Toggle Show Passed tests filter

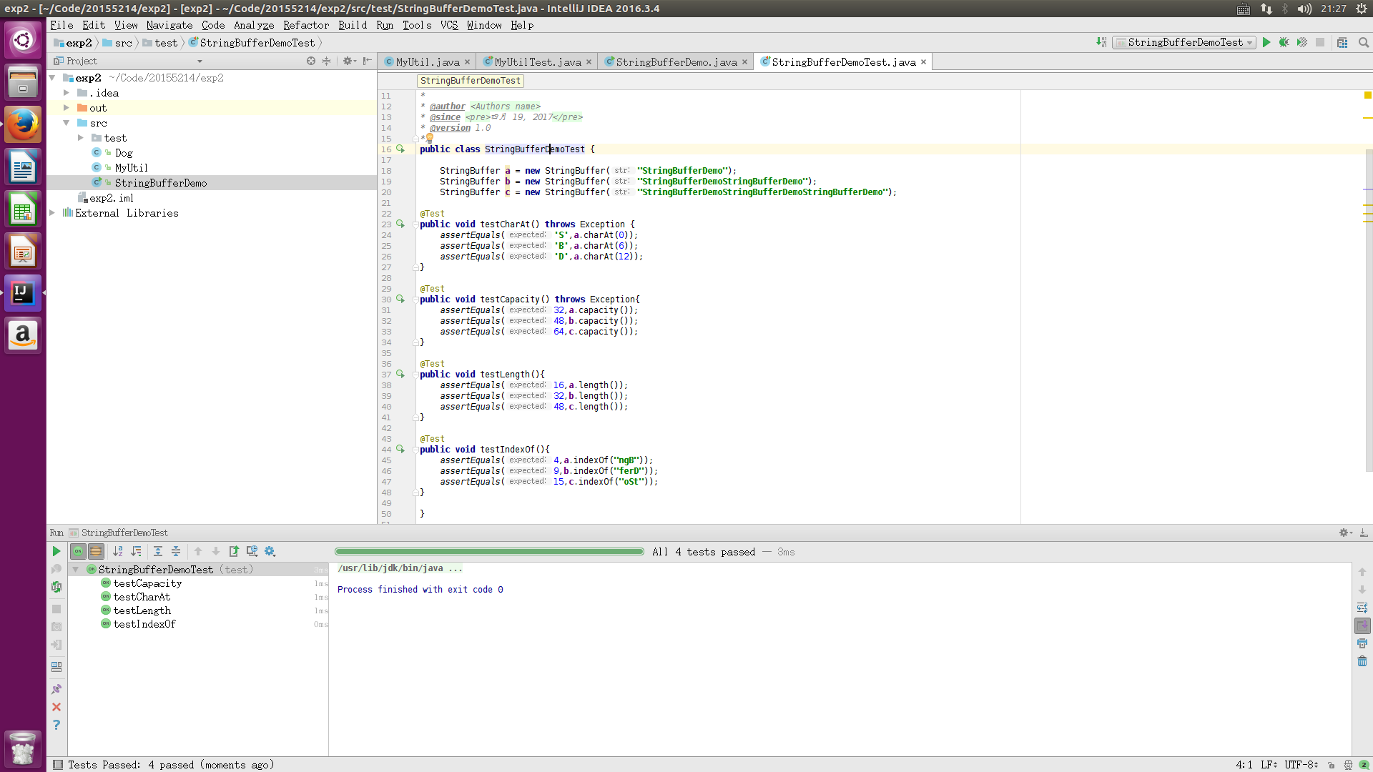point(78,551)
